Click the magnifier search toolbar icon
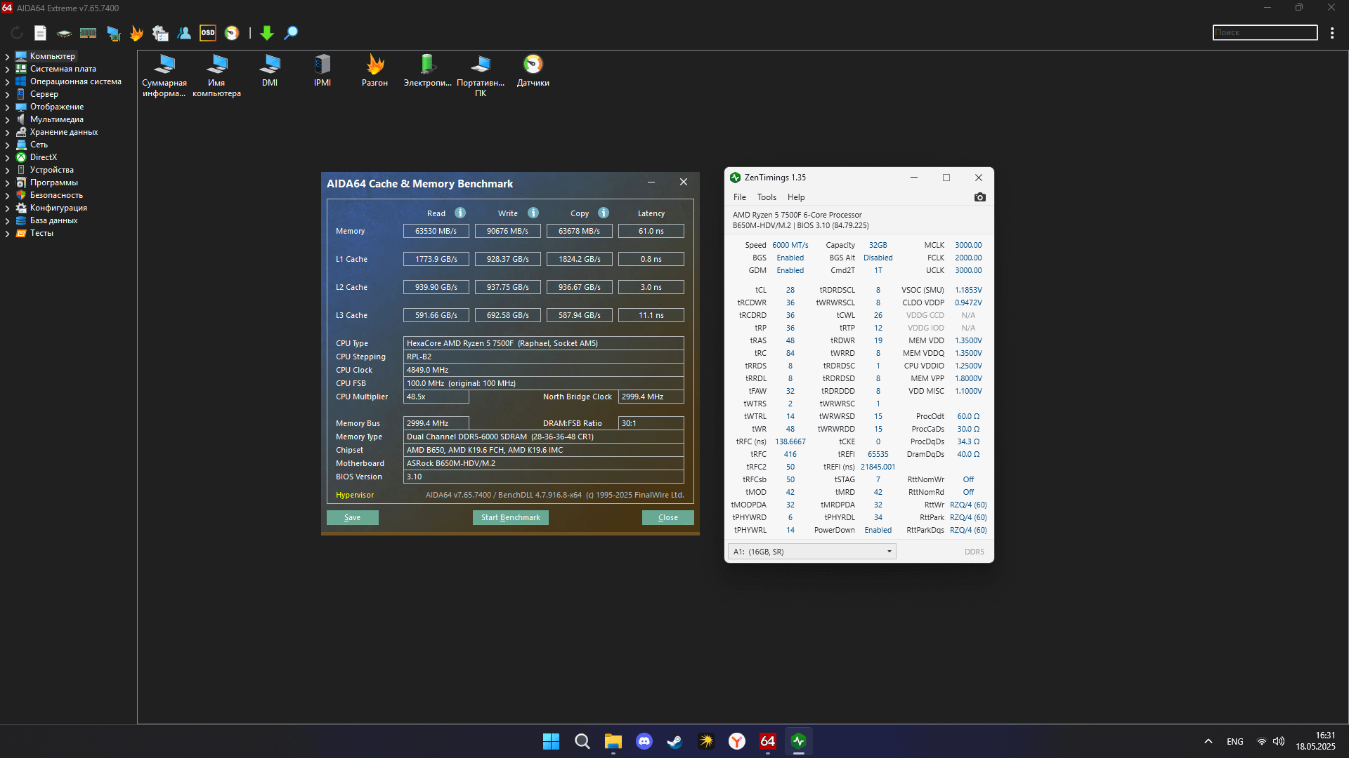Screen dimensions: 1349x758 click(291, 33)
